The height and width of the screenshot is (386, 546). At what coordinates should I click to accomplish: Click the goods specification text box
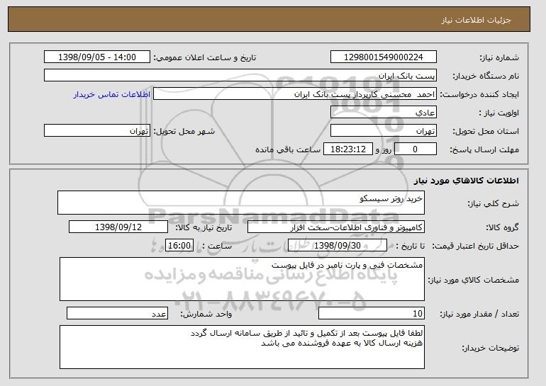point(242,279)
